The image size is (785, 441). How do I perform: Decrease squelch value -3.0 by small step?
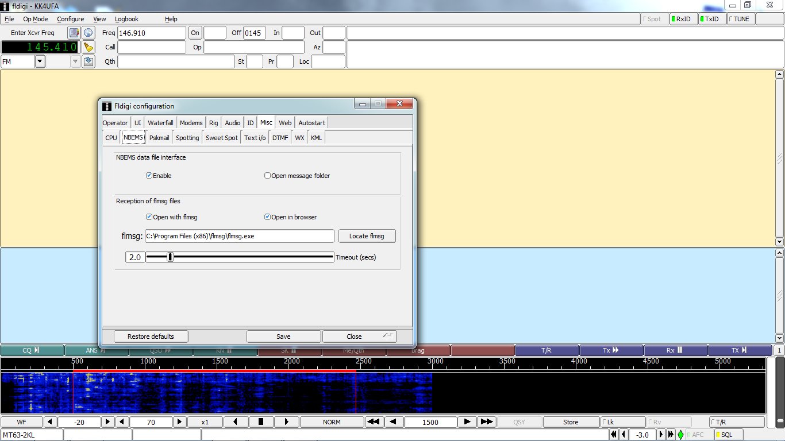pos(624,435)
